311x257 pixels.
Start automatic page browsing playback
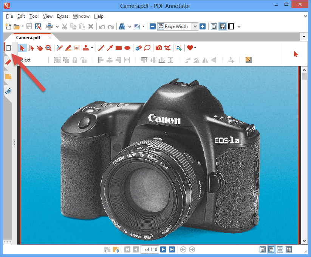tap(163, 249)
